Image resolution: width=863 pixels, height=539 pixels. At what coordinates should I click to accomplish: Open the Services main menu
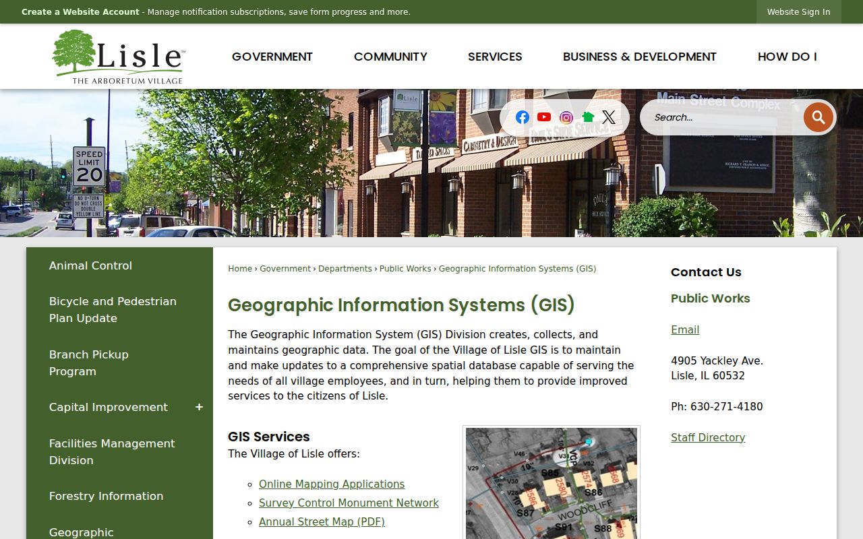pos(495,57)
